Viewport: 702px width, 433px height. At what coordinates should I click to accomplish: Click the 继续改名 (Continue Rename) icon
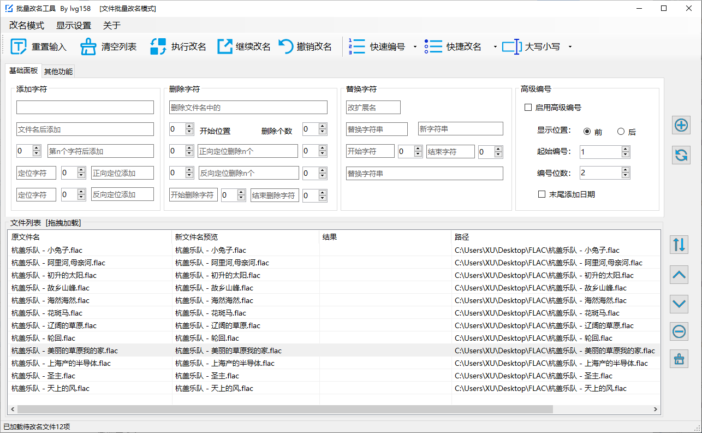[224, 46]
